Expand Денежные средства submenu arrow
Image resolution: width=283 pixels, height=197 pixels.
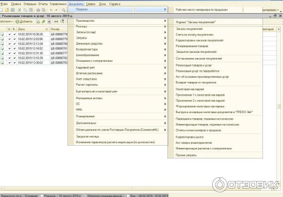(165, 44)
